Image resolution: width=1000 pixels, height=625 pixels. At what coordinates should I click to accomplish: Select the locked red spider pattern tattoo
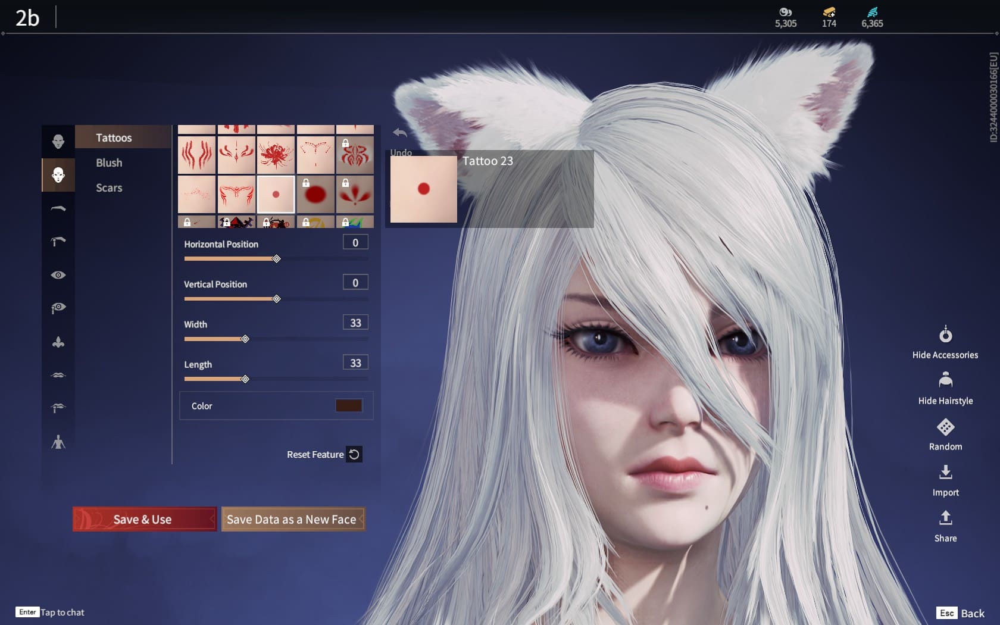coord(355,155)
